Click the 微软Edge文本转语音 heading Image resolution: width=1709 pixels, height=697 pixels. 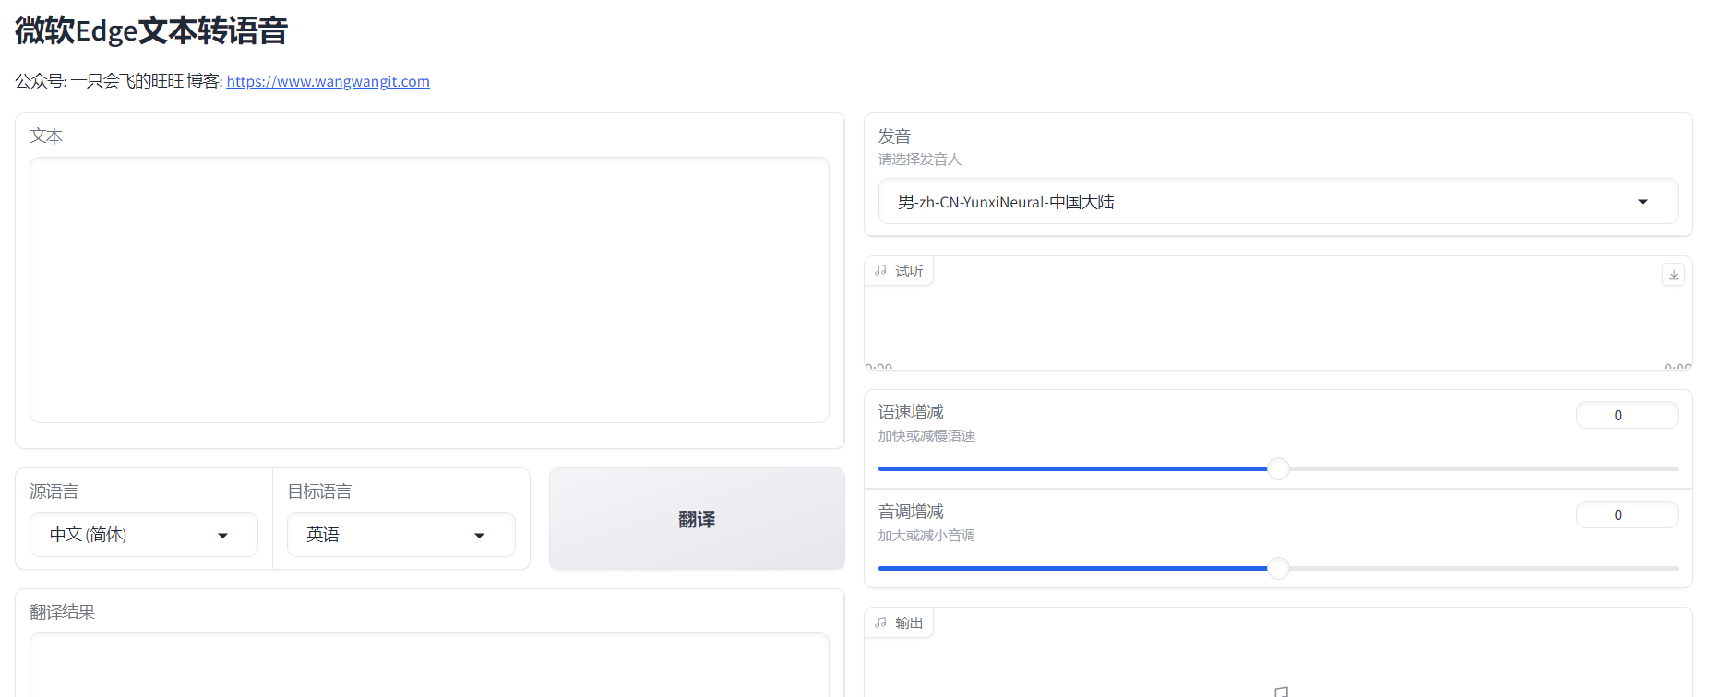[x=151, y=30]
